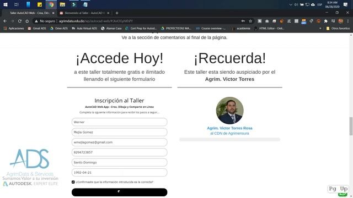Open the taskbar clock and date
The image size is (353, 198).
(x=332, y=4)
